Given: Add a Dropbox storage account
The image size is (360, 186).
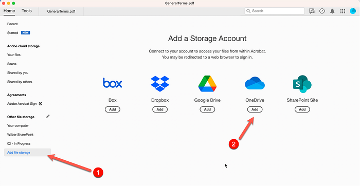Looking at the screenshot, I should pyautogui.click(x=160, y=109).
